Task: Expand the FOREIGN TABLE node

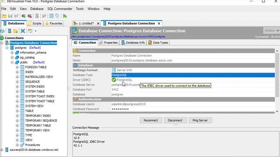Action: [17, 67]
